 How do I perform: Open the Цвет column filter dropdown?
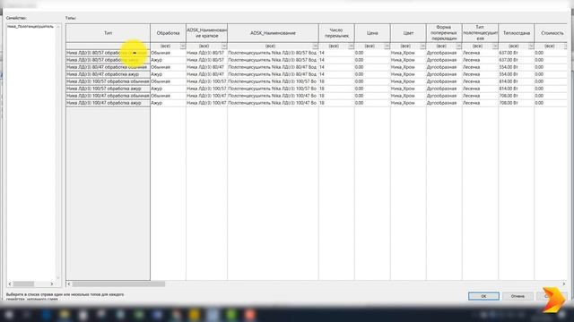coord(422,46)
